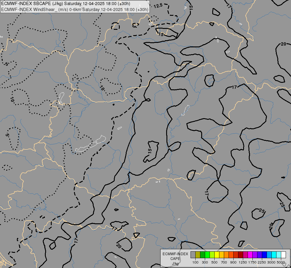This screenshot has width=291, height=268.
Task: Click the 700 value on the CAPE legend
Action: pos(224,262)
